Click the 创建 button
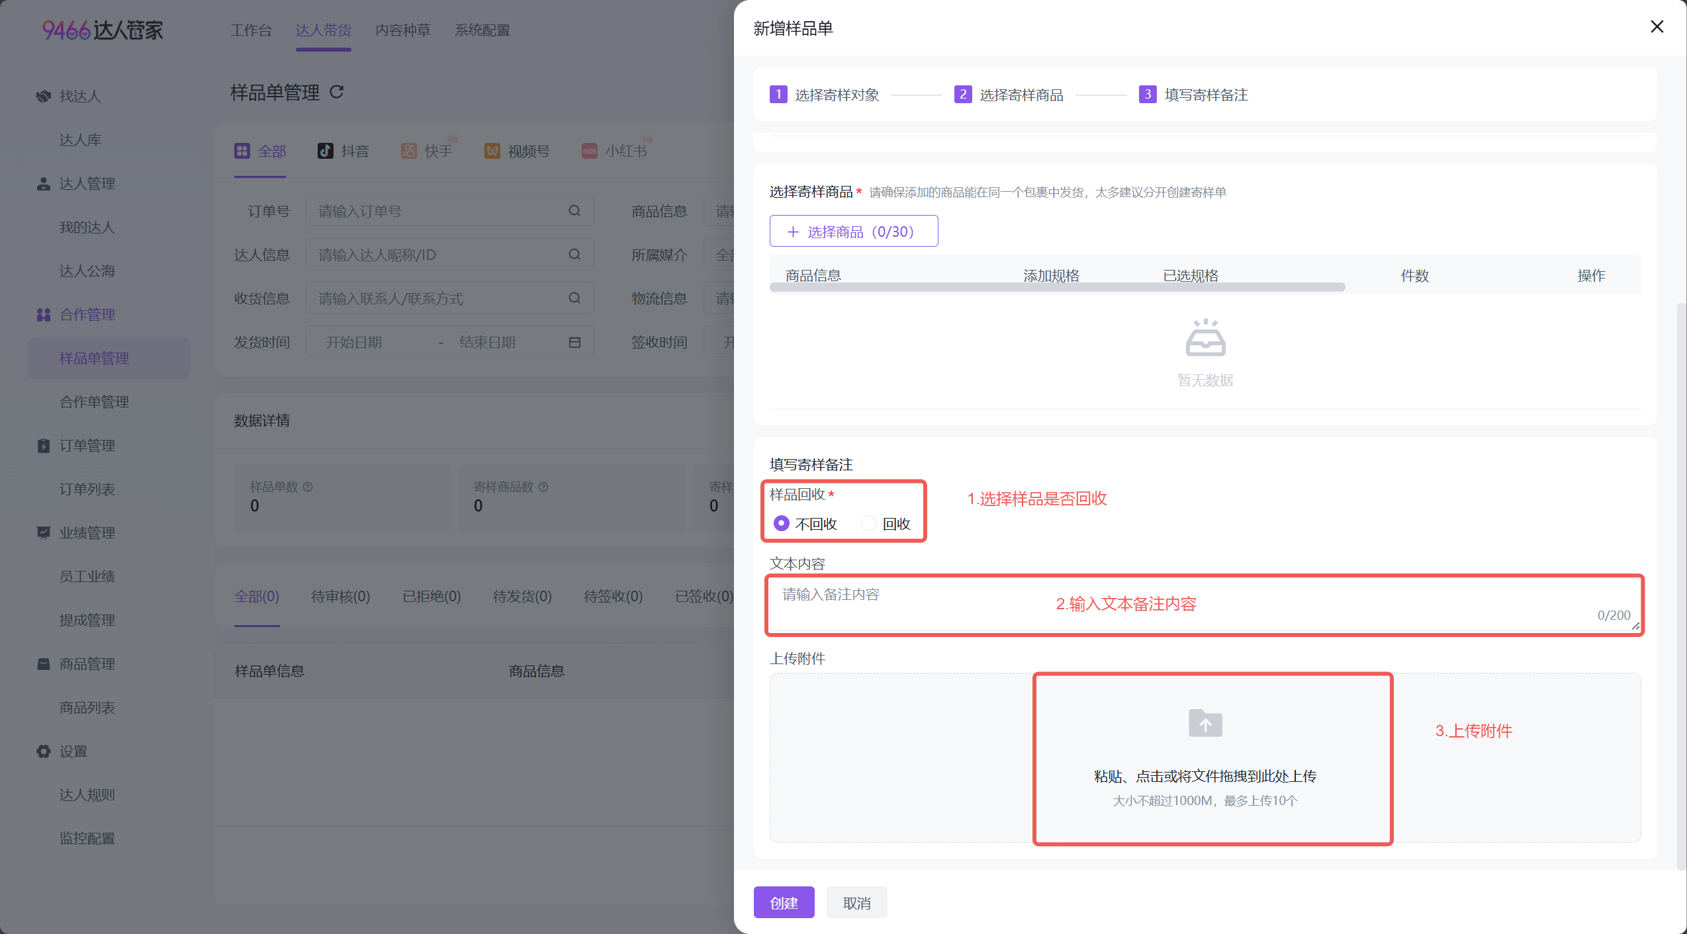The height and width of the screenshot is (934, 1687). tap(784, 903)
